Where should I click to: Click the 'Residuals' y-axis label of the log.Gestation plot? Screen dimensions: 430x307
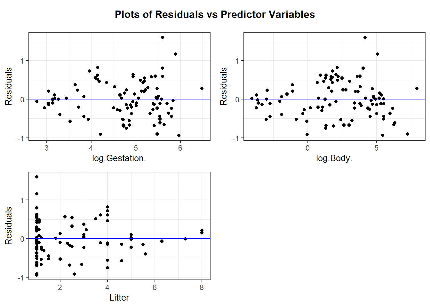pos(9,86)
